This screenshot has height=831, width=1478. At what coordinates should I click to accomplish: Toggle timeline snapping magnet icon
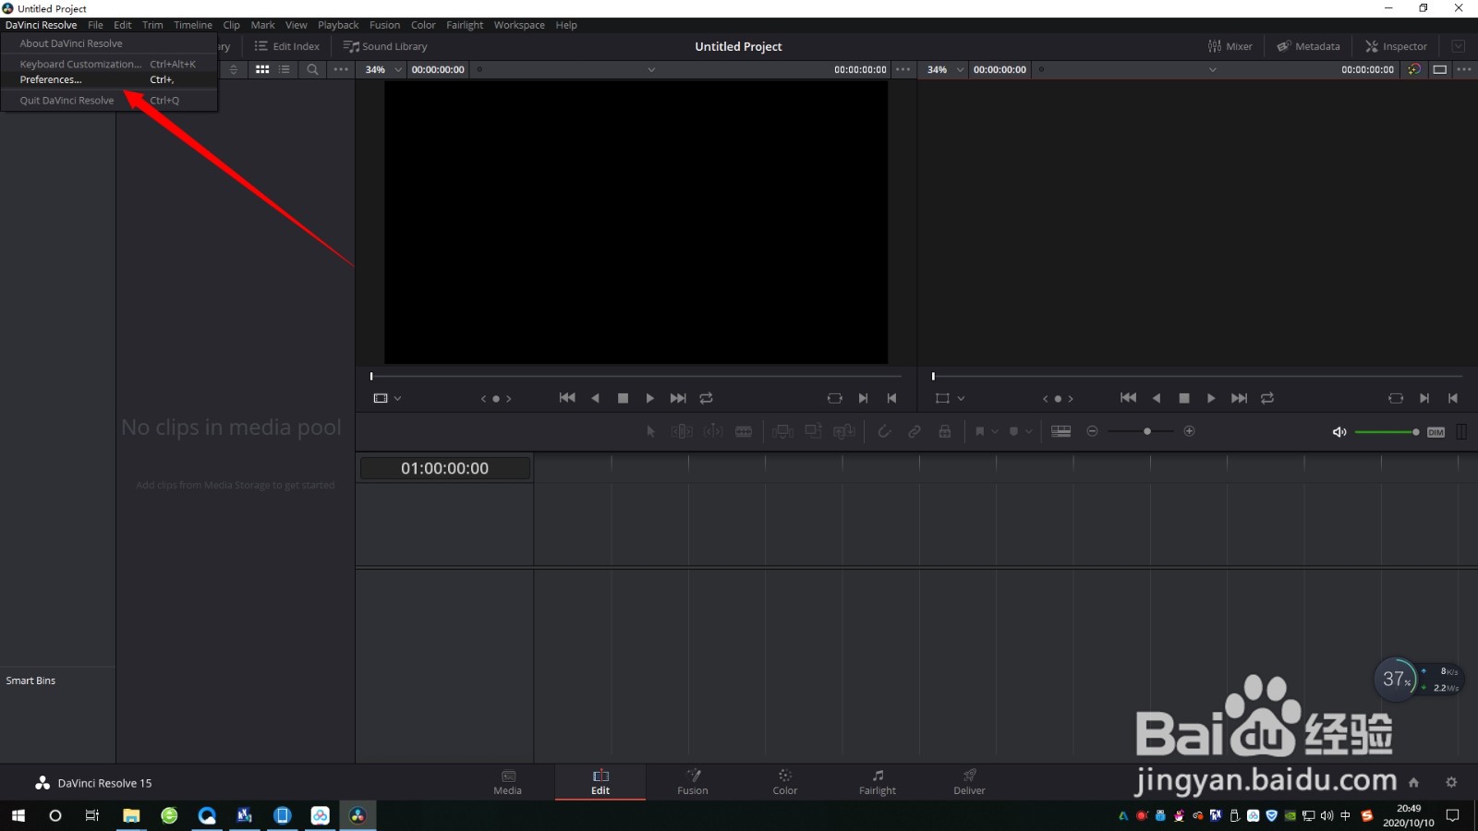click(884, 431)
